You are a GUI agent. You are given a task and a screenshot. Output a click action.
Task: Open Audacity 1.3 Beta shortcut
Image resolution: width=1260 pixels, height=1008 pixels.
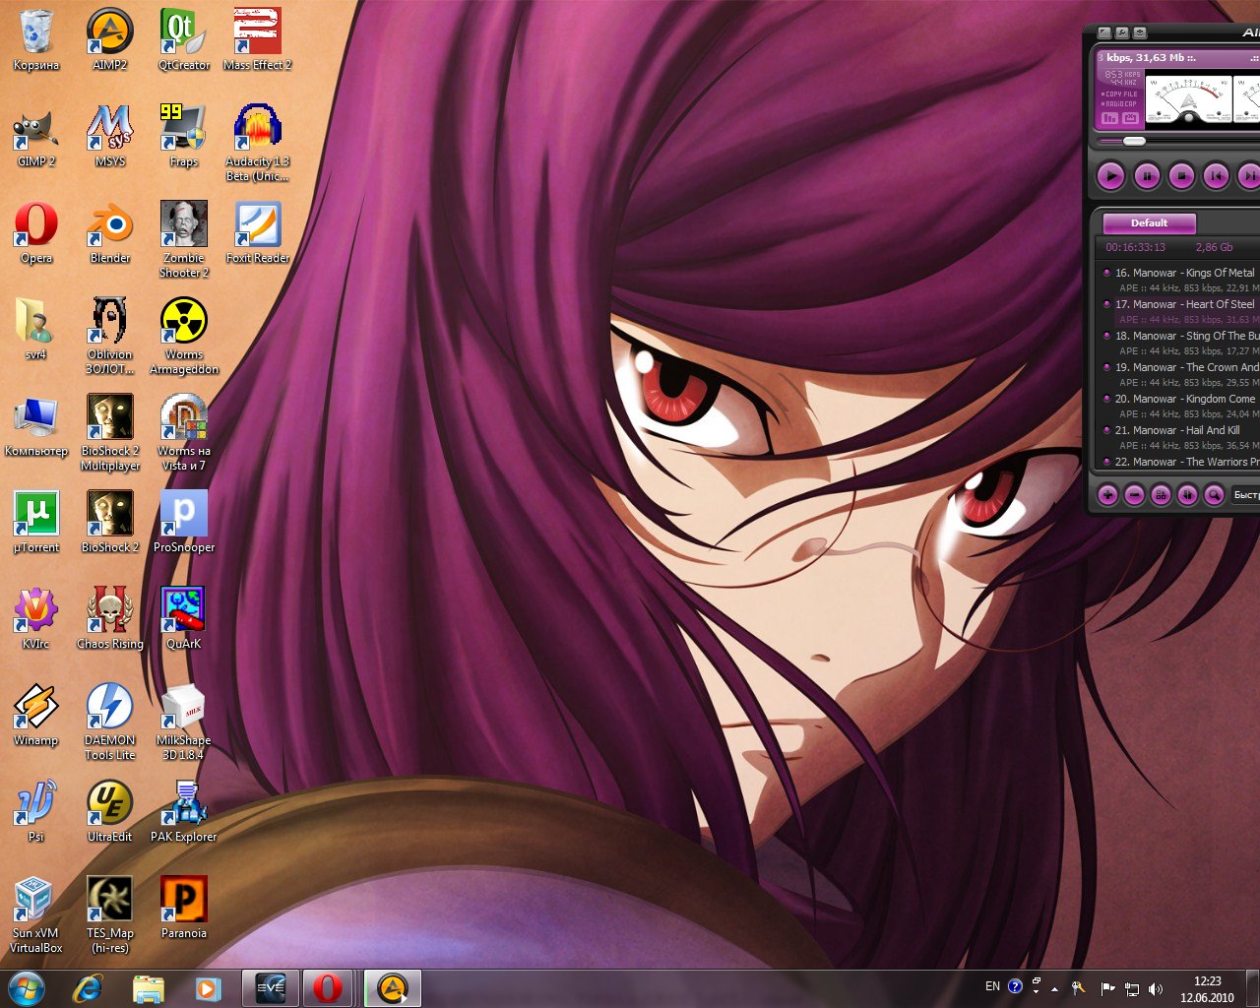(257, 143)
